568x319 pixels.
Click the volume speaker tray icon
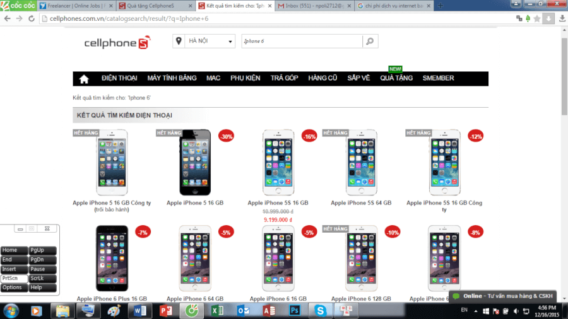[x=516, y=311]
